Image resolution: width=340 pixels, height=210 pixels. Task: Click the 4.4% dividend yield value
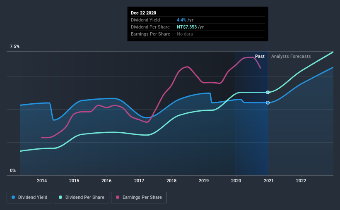coord(181,20)
